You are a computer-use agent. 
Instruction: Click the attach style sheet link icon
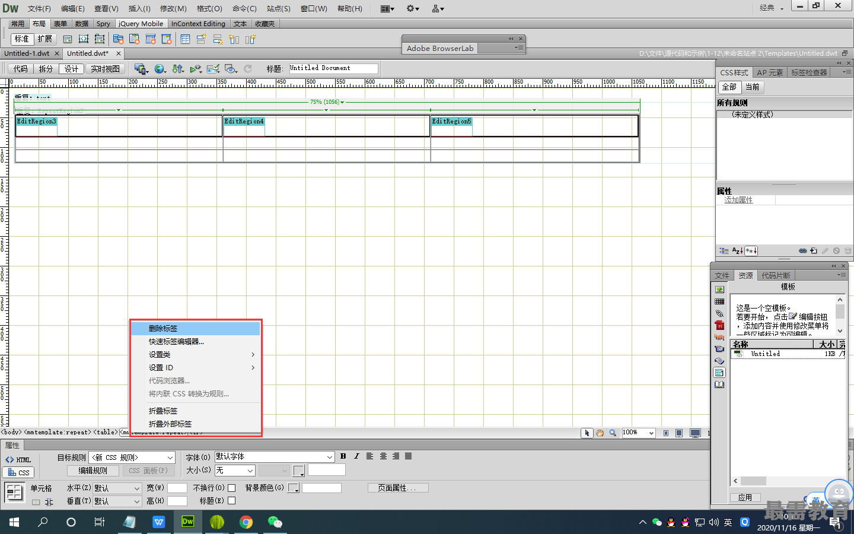802,251
